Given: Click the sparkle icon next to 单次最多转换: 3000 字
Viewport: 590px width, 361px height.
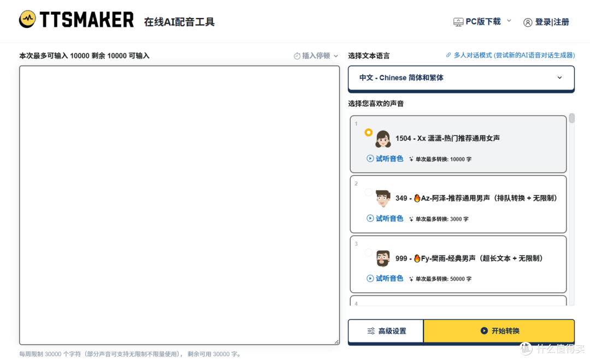Looking at the screenshot, I should coord(411,219).
